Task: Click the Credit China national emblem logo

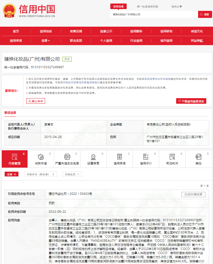Action: (x=9, y=11)
